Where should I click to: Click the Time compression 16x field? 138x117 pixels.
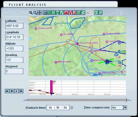117,108
